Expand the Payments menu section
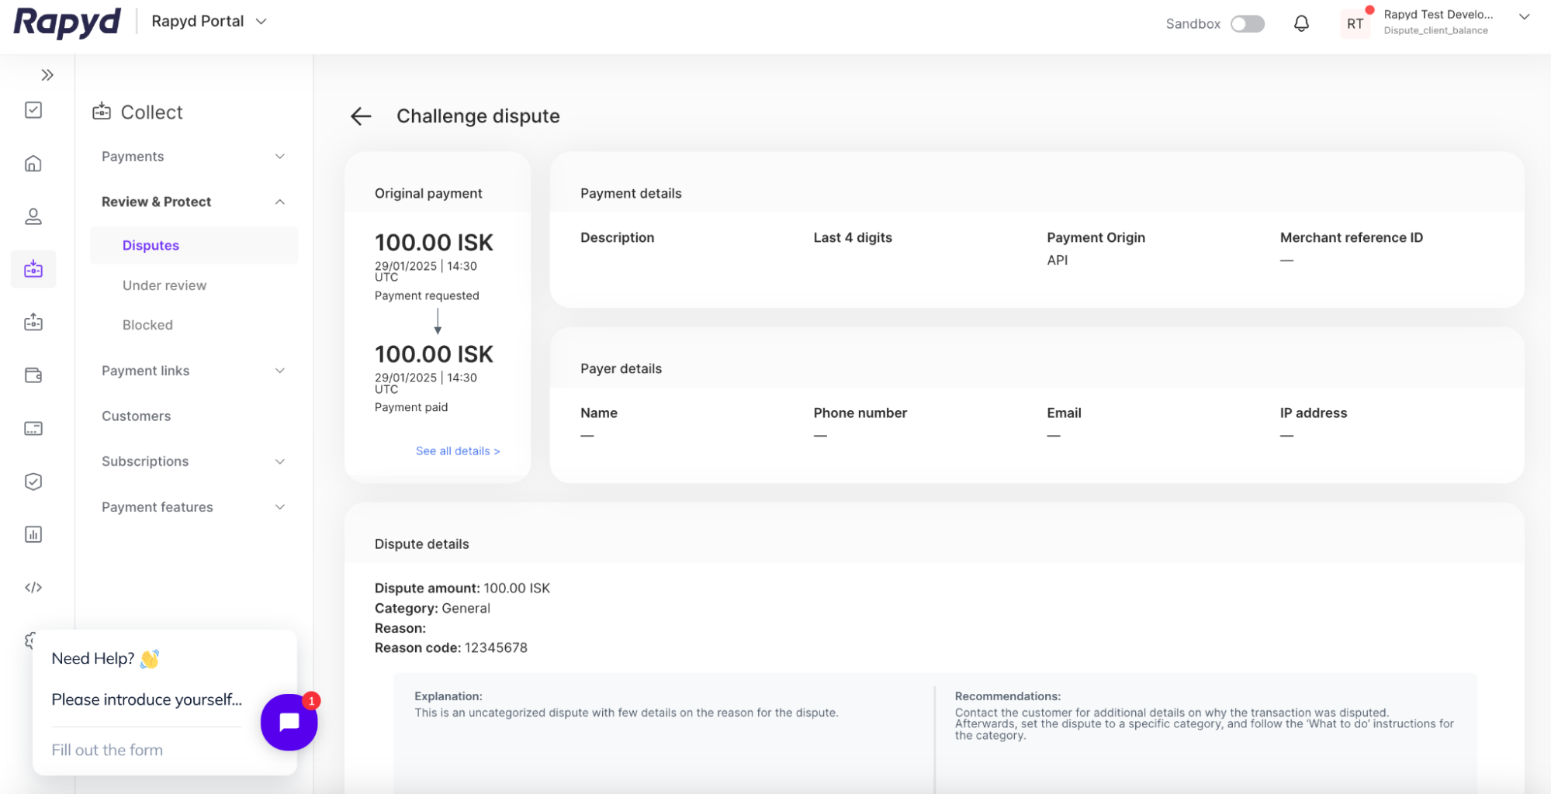1551x794 pixels. pyautogui.click(x=193, y=157)
